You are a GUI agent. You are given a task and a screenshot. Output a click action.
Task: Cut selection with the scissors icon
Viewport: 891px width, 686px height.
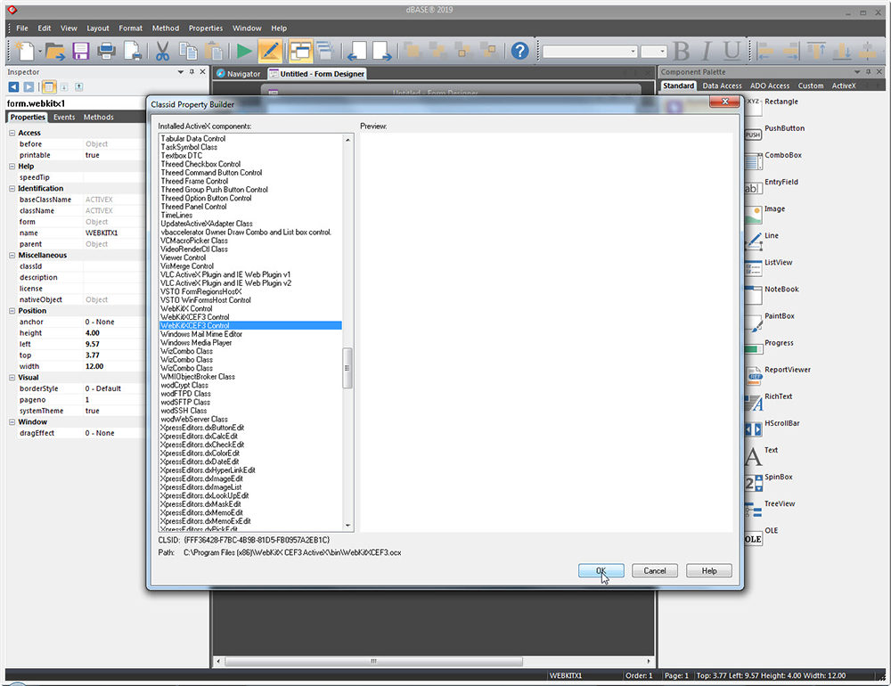[x=162, y=51]
